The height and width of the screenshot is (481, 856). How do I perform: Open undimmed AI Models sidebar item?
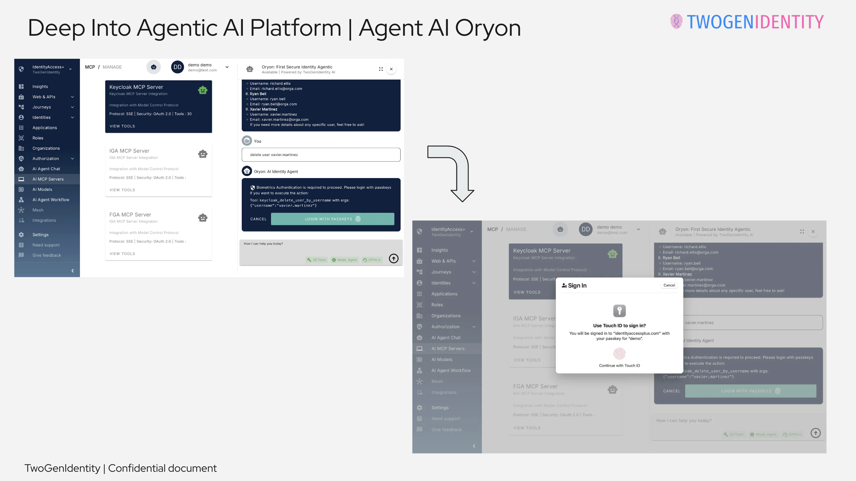(x=42, y=189)
